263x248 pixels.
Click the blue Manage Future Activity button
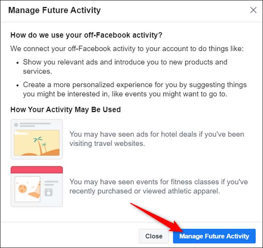pos(214,236)
